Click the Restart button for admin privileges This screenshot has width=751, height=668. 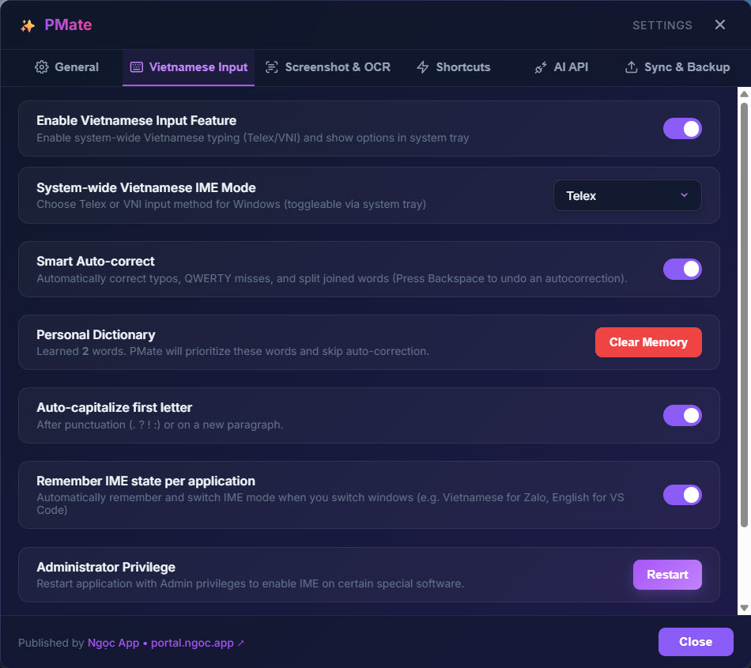pyautogui.click(x=667, y=575)
